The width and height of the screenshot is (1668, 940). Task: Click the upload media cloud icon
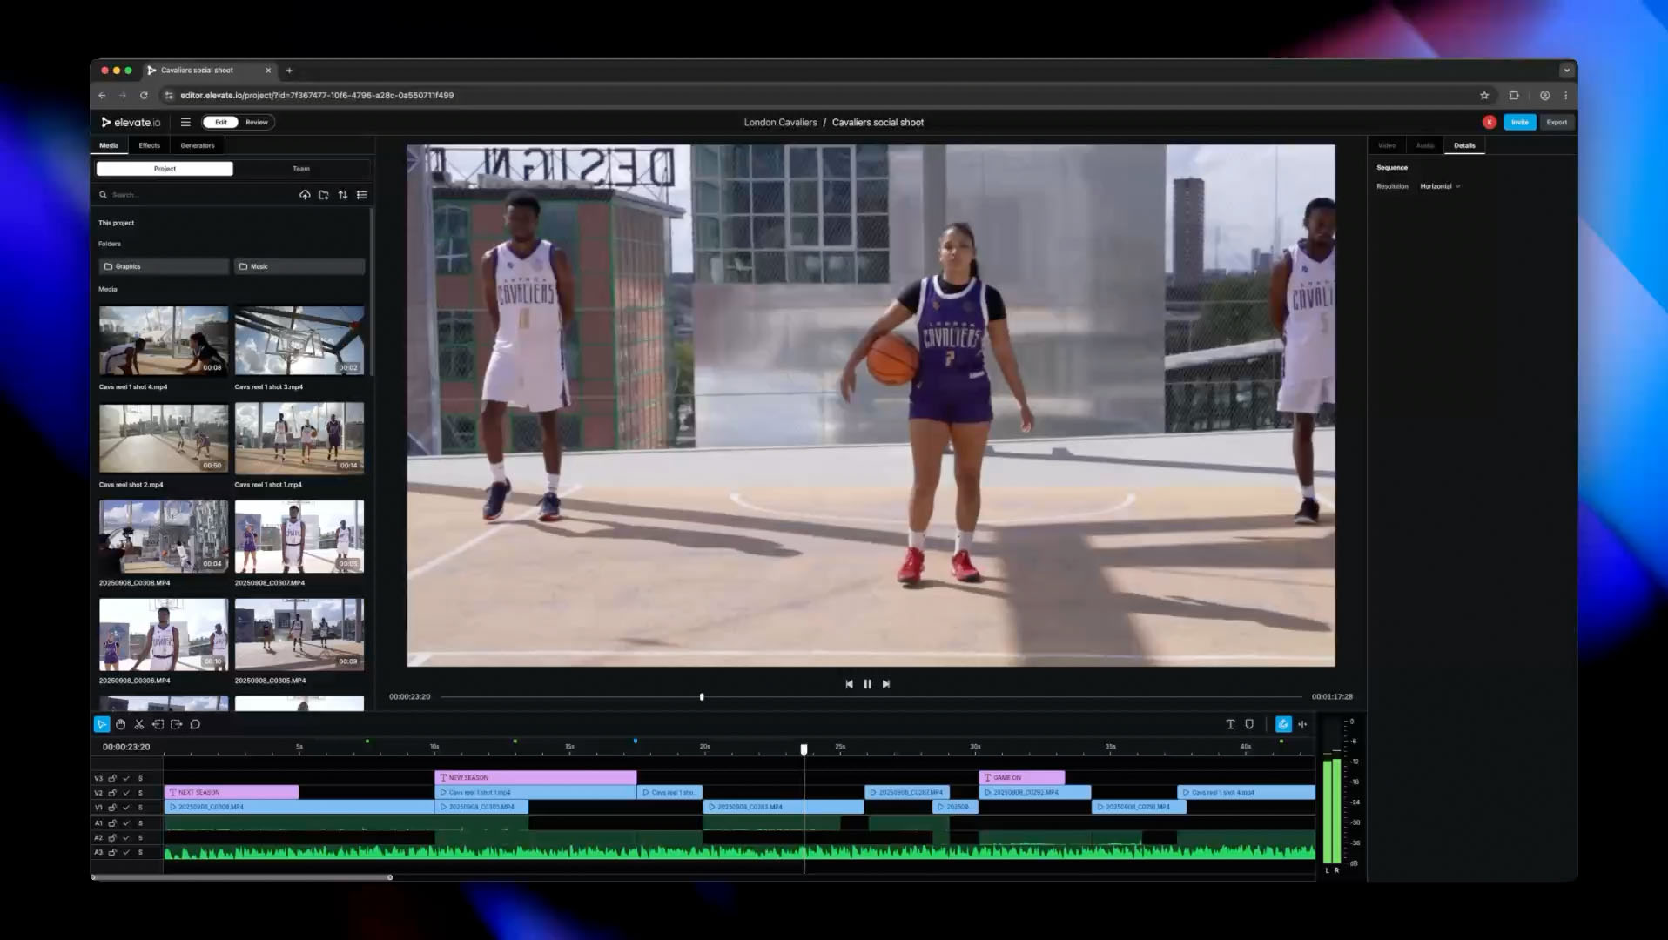click(305, 195)
